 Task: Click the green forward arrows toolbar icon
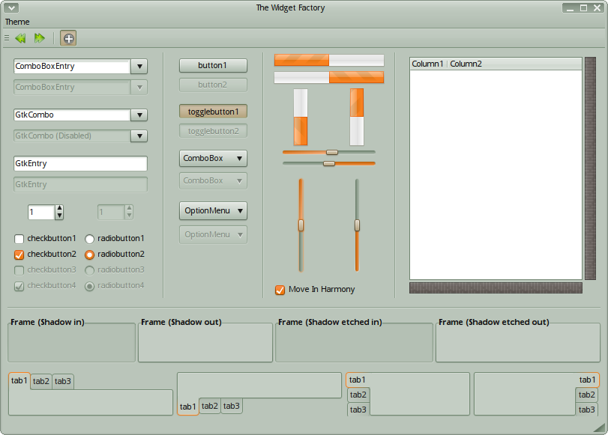click(39, 38)
